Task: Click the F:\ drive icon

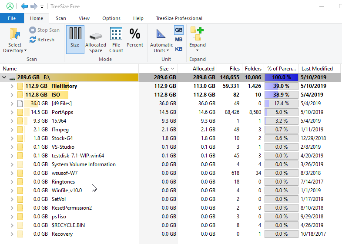Action: 12,78
